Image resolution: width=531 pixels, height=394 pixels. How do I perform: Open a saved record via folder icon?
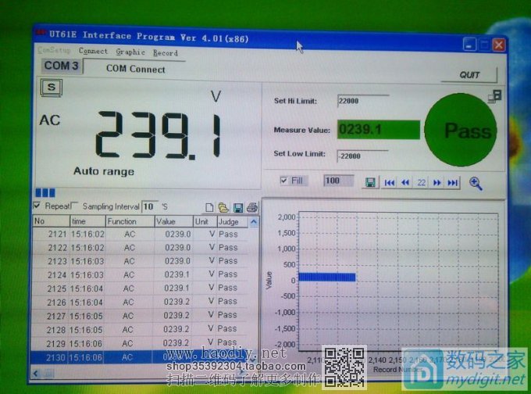[x=223, y=207]
